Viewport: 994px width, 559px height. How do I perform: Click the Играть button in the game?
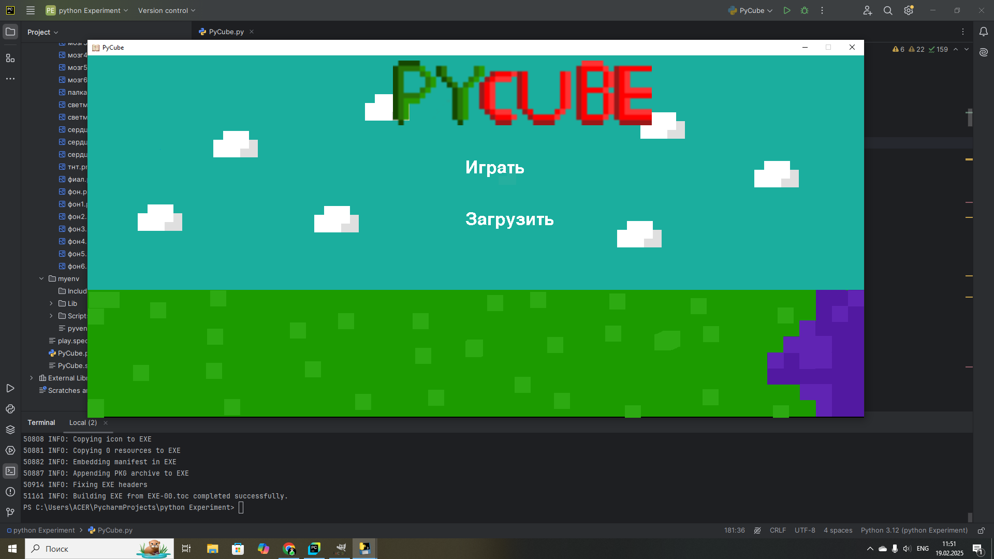coord(494,167)
